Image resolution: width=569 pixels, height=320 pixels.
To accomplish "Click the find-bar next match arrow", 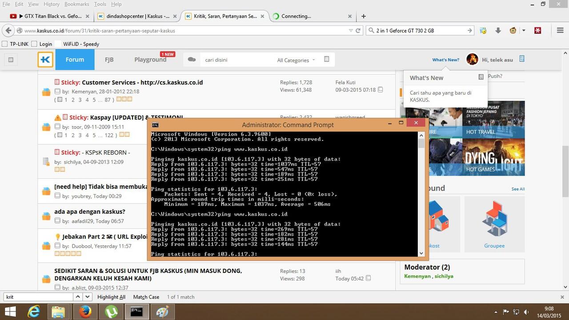I will pyautogui.click(x=87, y=296).
